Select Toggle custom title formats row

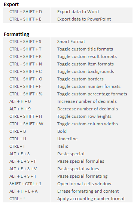tap(68, 49)
